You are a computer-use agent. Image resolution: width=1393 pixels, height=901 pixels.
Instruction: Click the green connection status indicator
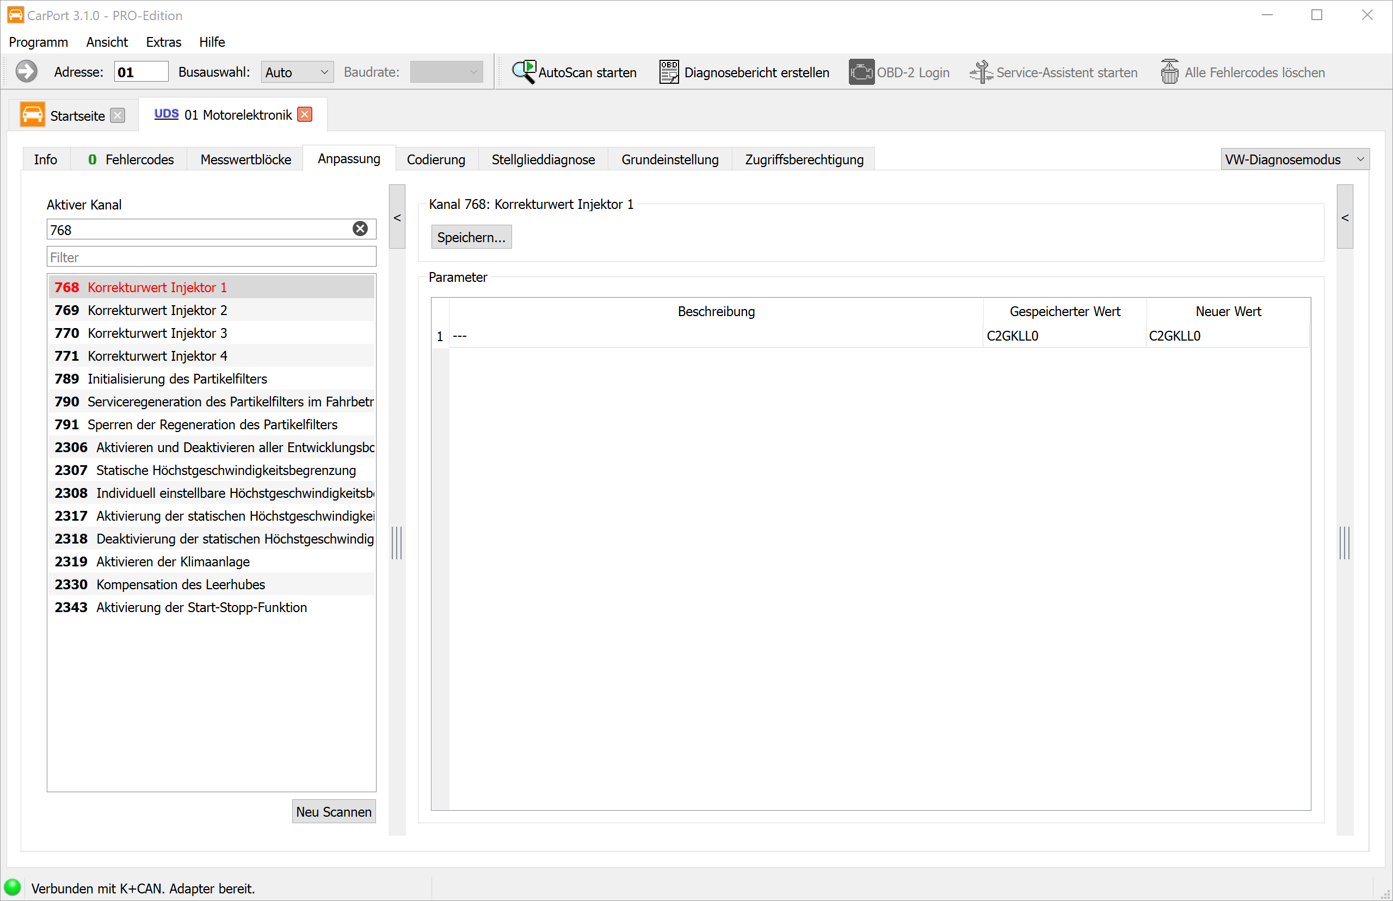[x=13, y=887]
